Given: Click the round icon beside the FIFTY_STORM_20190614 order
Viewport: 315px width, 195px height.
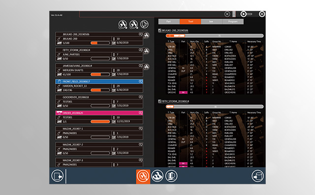Looking at the screenshot, I should coord(146,51).
